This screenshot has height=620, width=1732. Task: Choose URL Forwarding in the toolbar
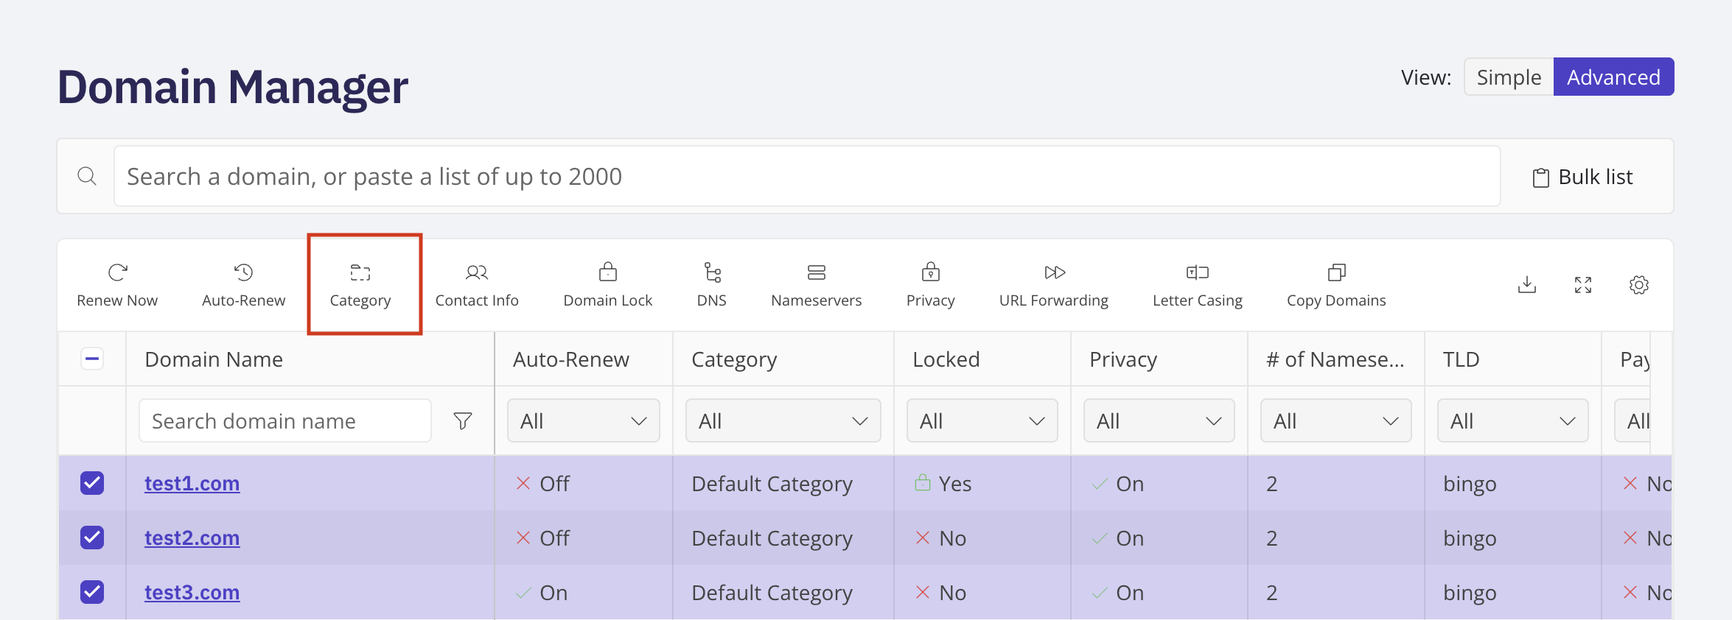pyautogui.click(x=1054, y=285)
